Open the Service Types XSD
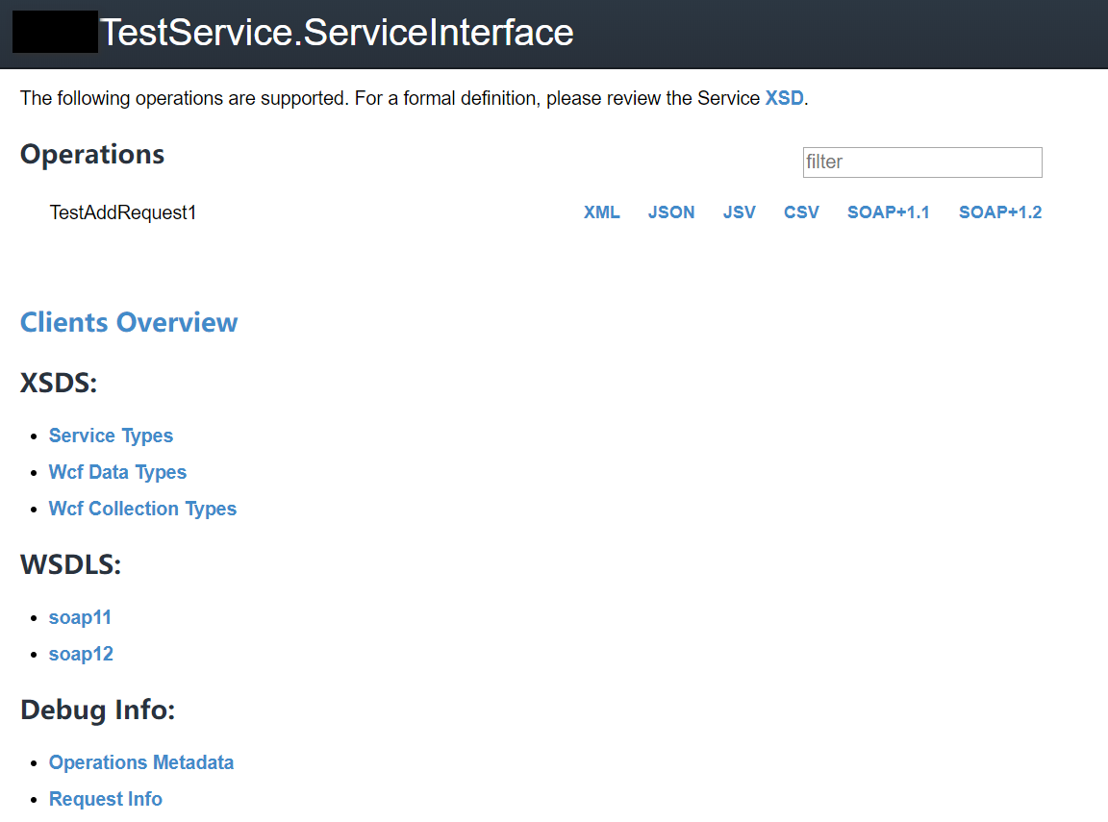 point(111,436)
